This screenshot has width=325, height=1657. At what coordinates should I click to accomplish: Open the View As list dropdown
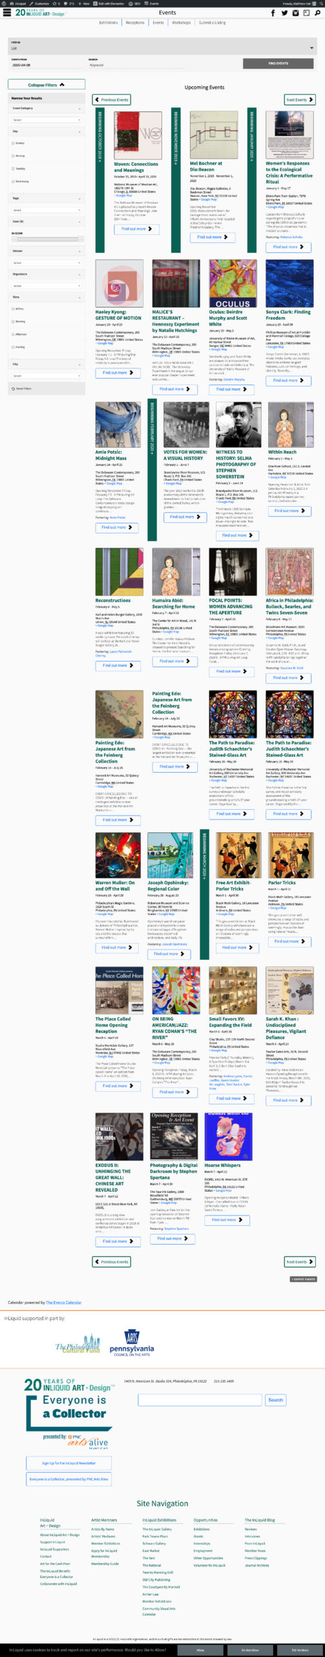pyautogui.click(x=162, y=48)
